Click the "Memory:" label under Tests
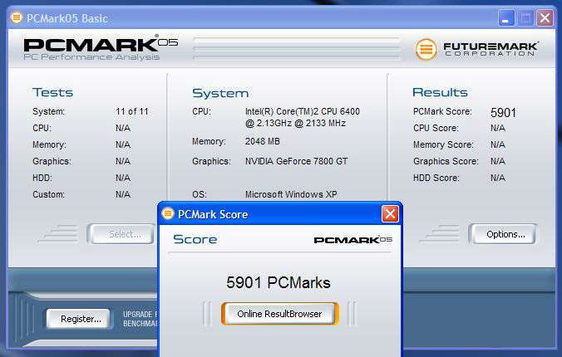The width and height of the screenshot is (562, 357). (49, 144)
